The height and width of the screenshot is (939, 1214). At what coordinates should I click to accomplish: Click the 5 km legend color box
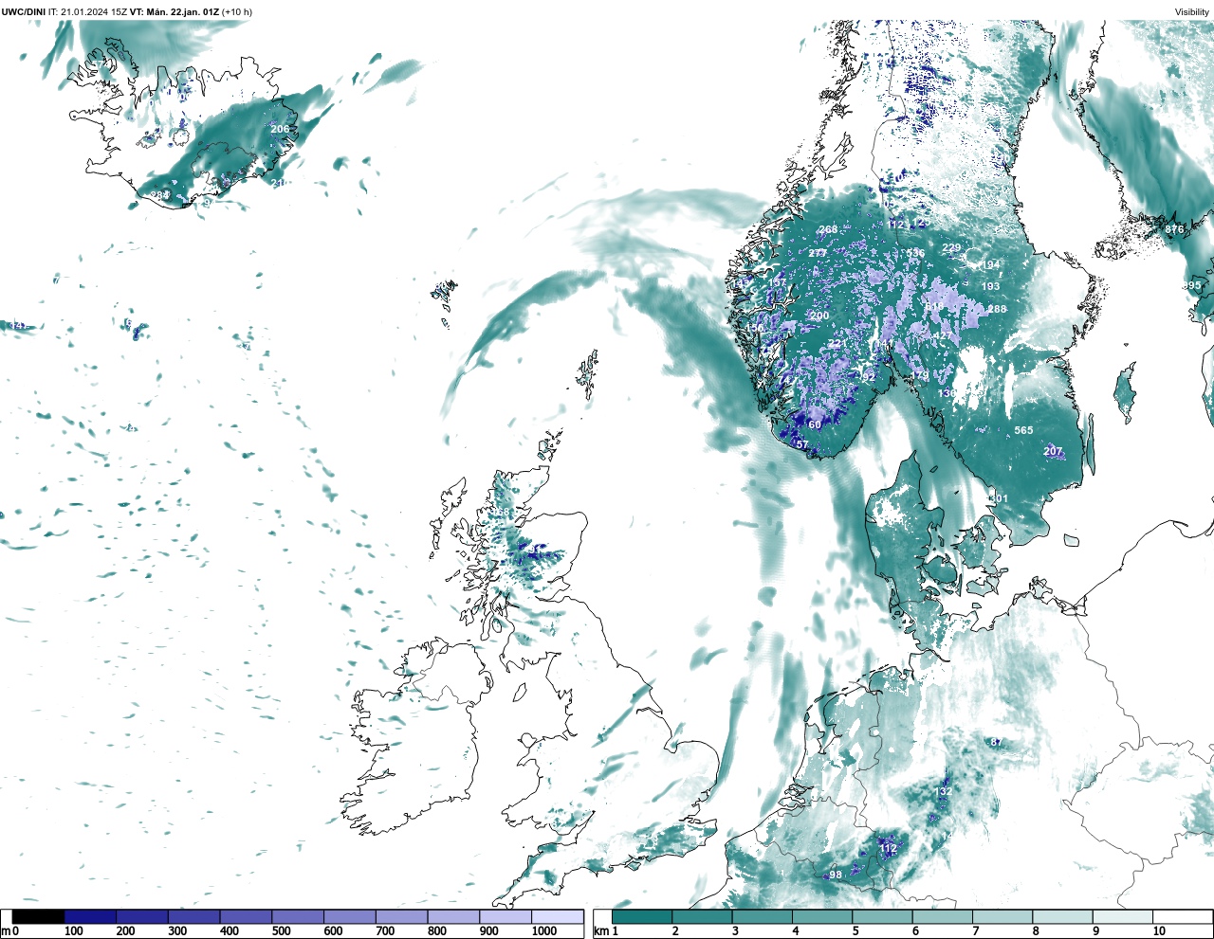coord(882,916)
